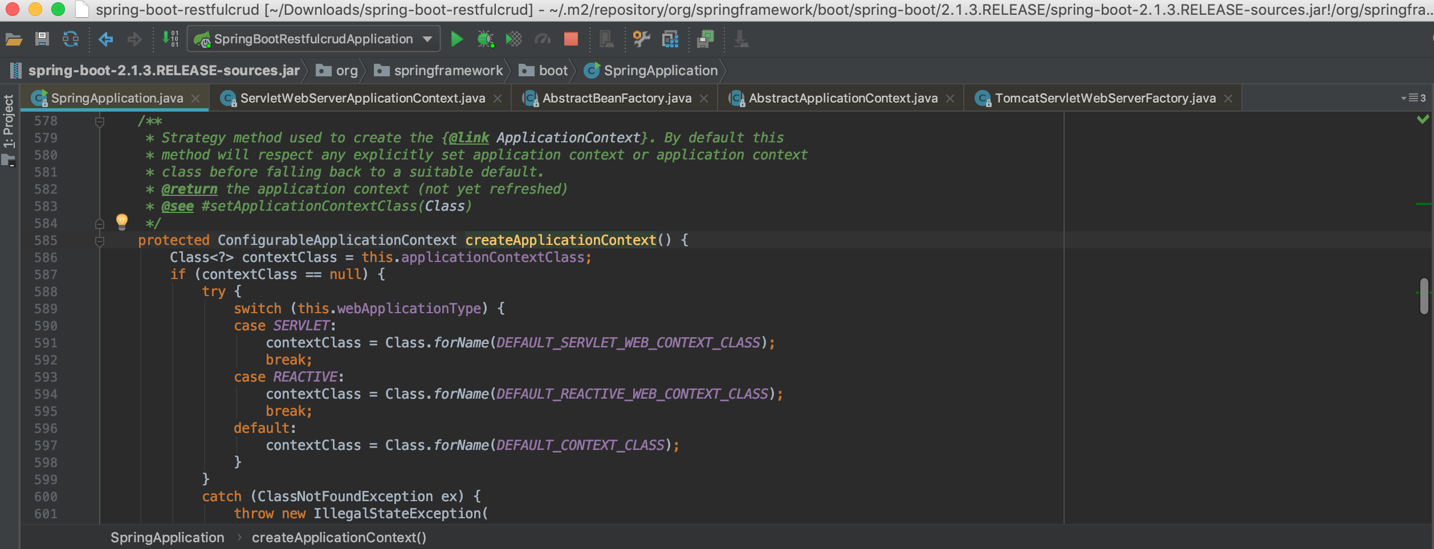Screen dimensions: 1434x549
Task: Click the ConfigurableApplicationContext return type
Action: click(337, 240)
